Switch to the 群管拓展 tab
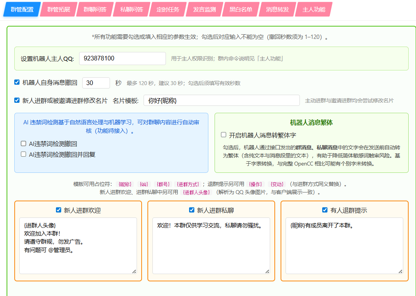Screen dimensions: 416x296 click(x=58, y=9)
